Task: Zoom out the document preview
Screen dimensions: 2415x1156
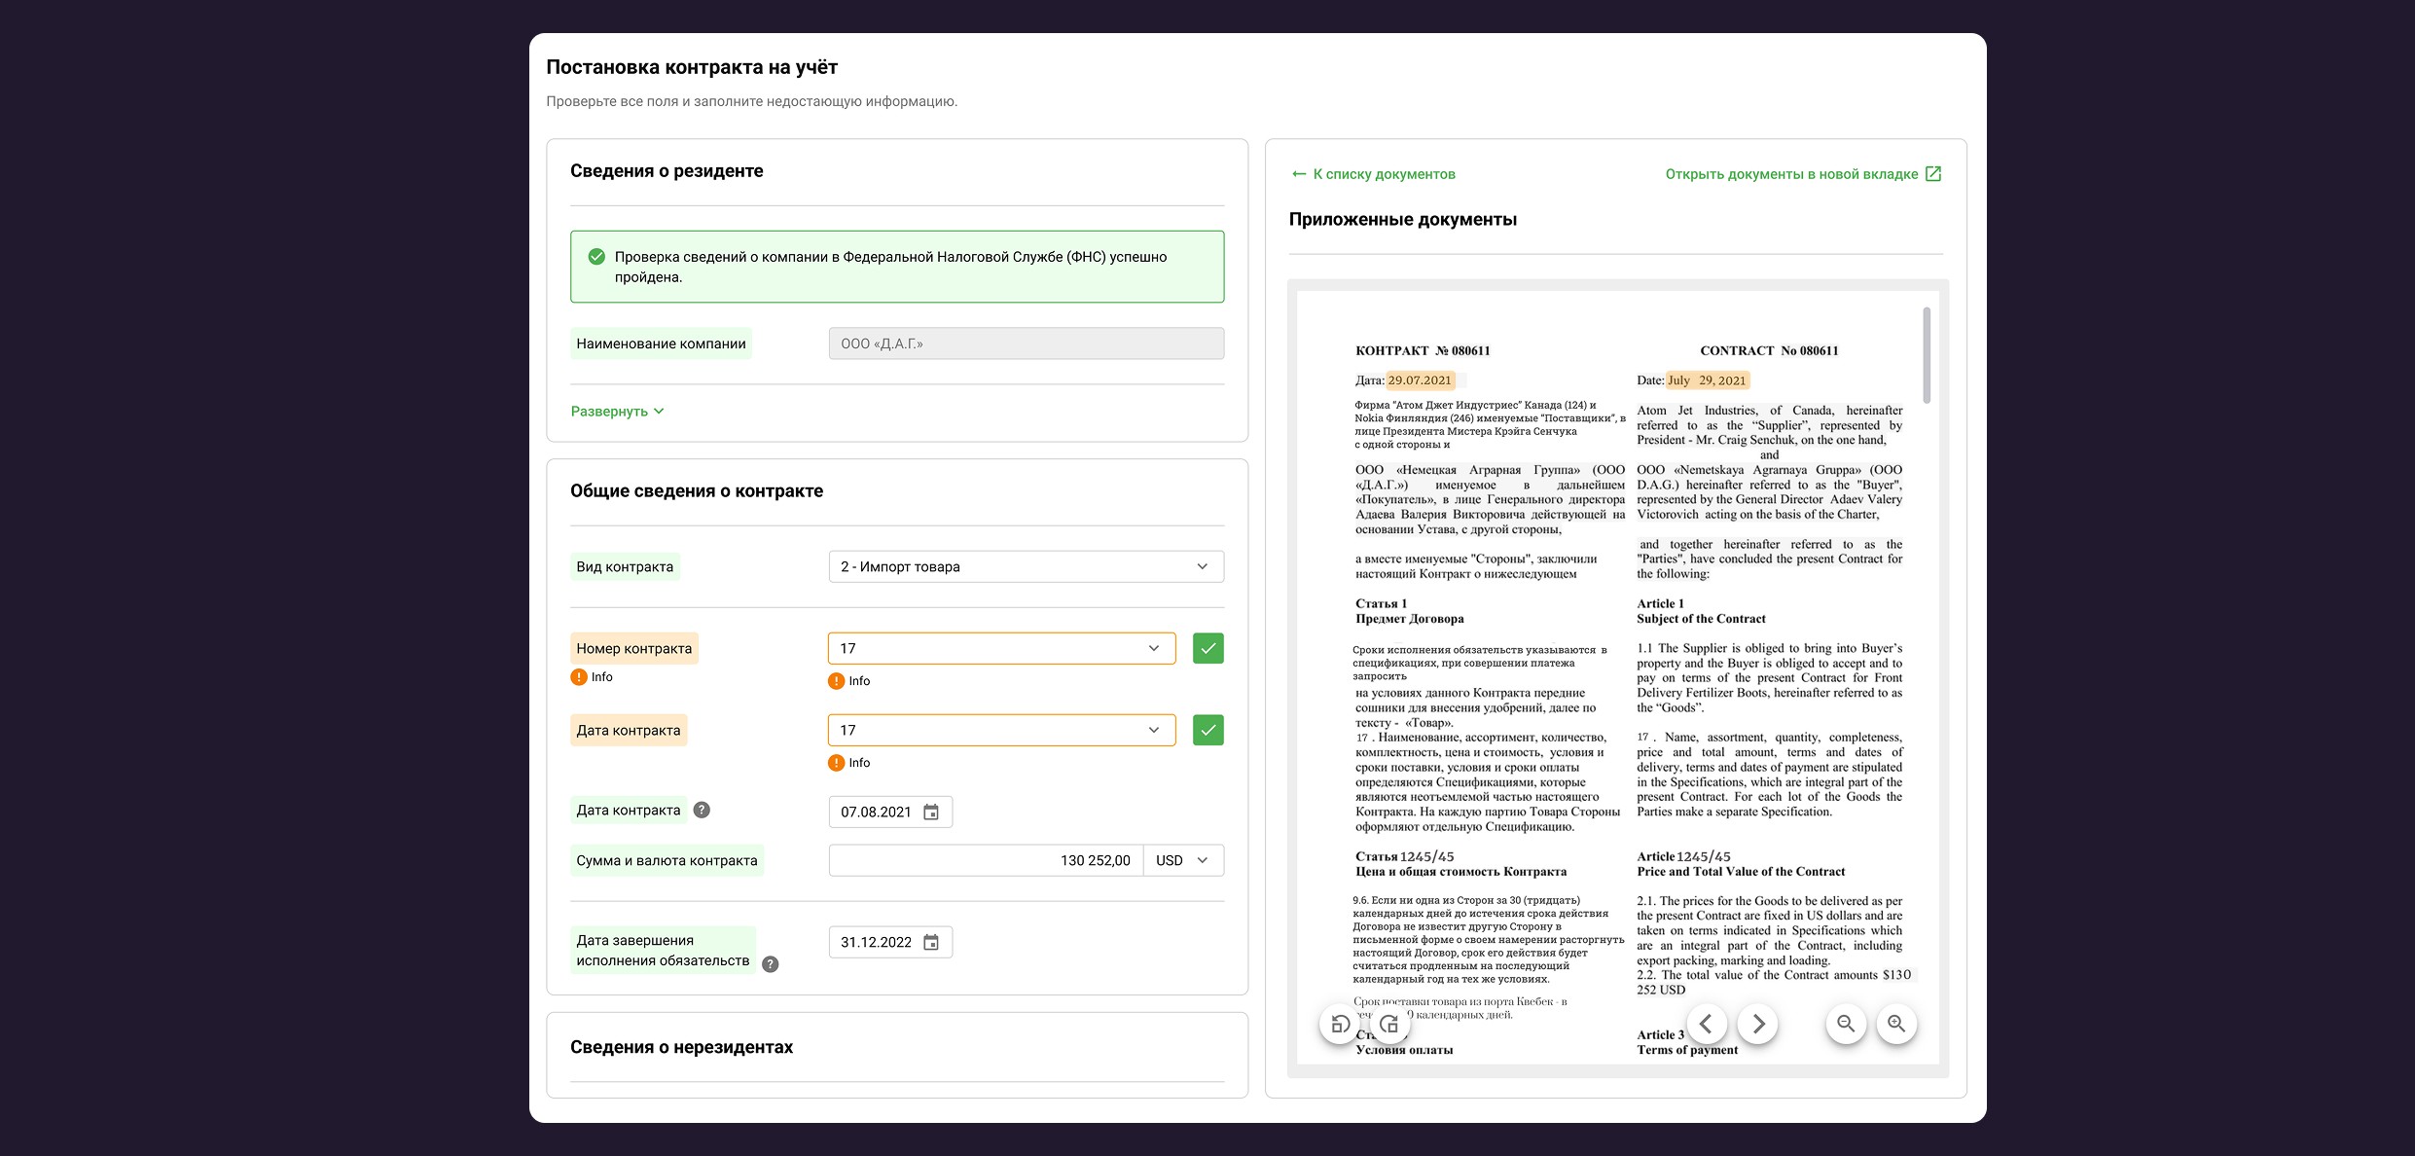Action: pyautogui.click(x=1846, y=1024)
